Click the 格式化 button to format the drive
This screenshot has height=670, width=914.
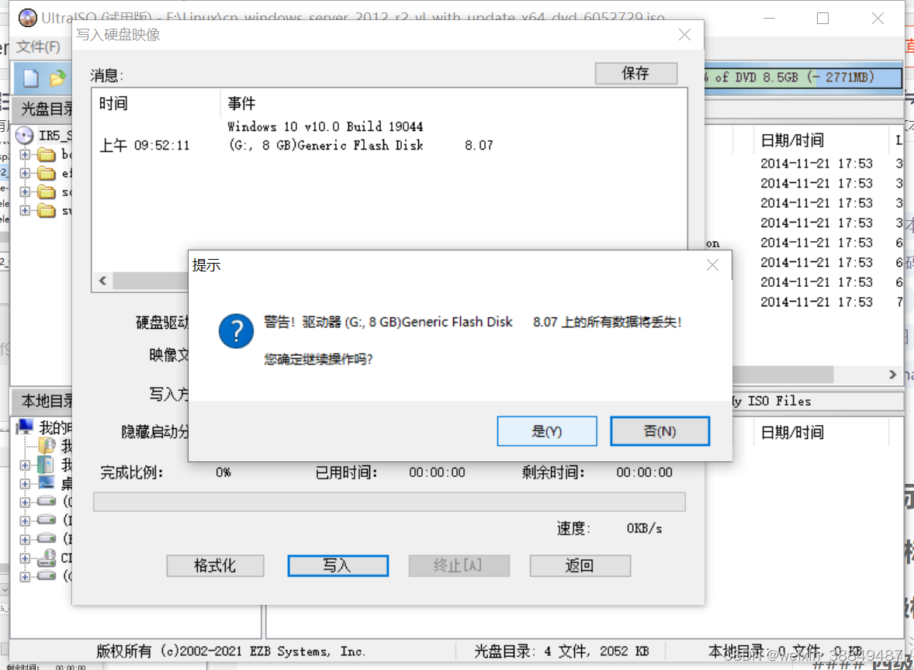tap(215, 565)
